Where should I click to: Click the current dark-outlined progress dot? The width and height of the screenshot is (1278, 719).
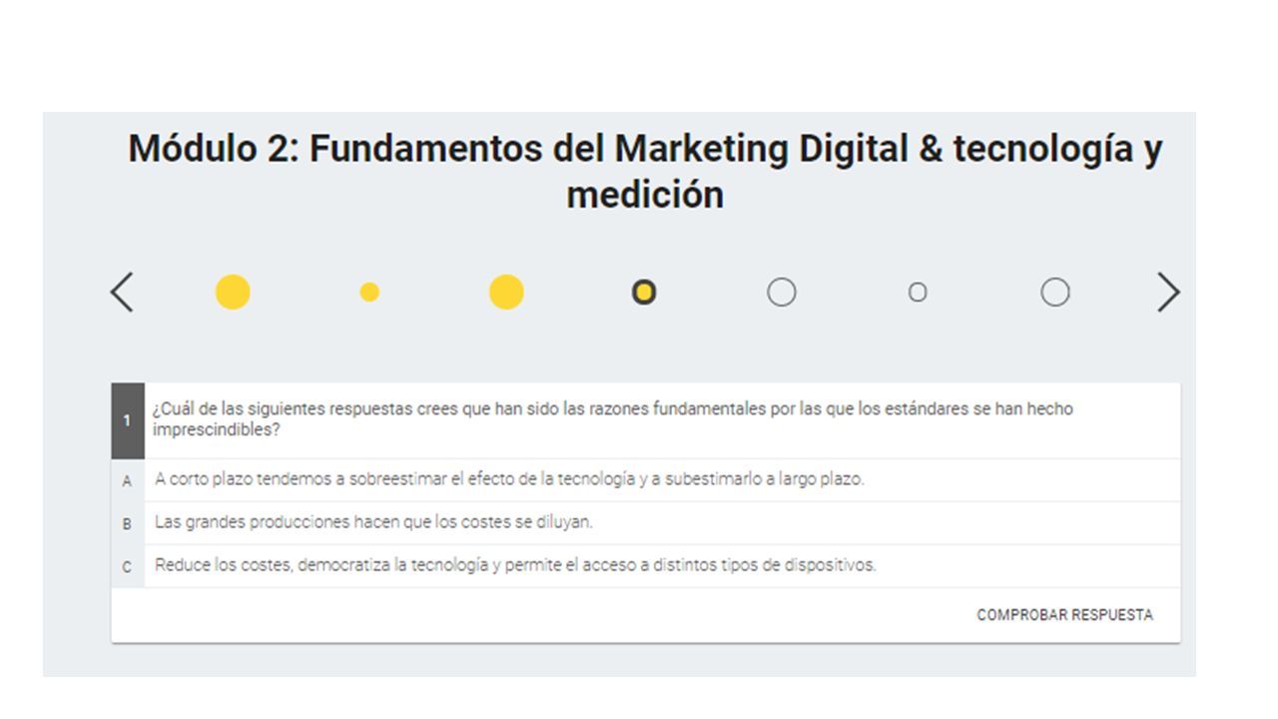644,293
